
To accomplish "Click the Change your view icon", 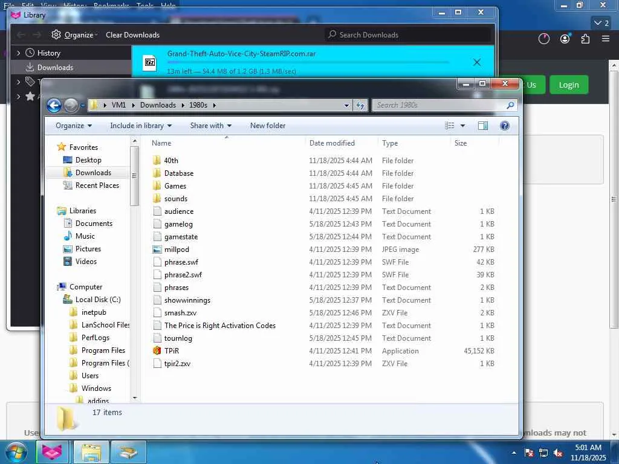I will pyautogui.click(x=450, y=126).
